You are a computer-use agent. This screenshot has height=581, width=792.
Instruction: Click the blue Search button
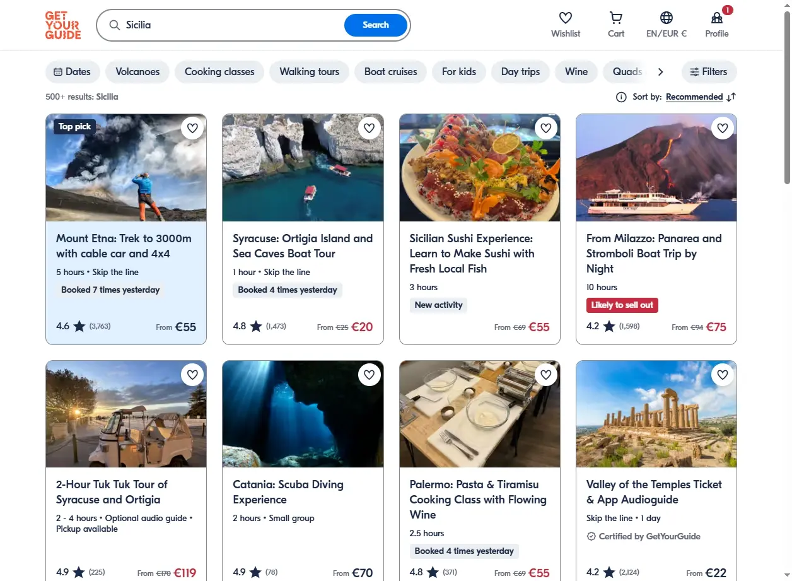point(376,25)
